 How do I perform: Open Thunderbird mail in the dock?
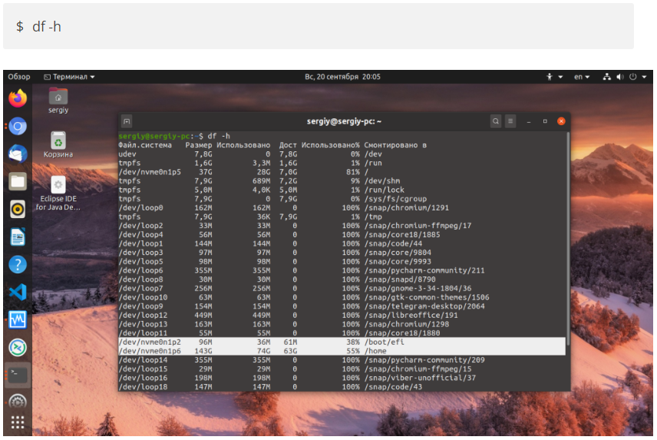[x=18, y=154]
